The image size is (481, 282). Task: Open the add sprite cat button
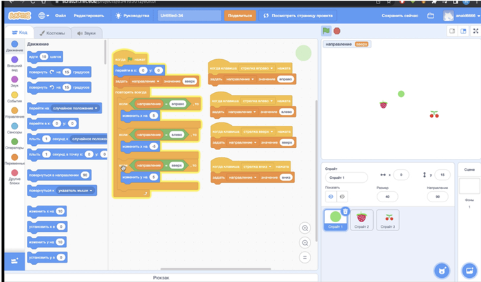(440, 270)
